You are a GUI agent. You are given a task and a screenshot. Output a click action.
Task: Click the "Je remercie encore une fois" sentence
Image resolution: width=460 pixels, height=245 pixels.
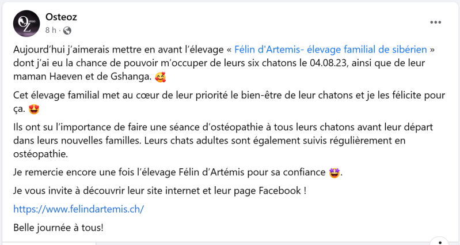(x=173, y=172)
